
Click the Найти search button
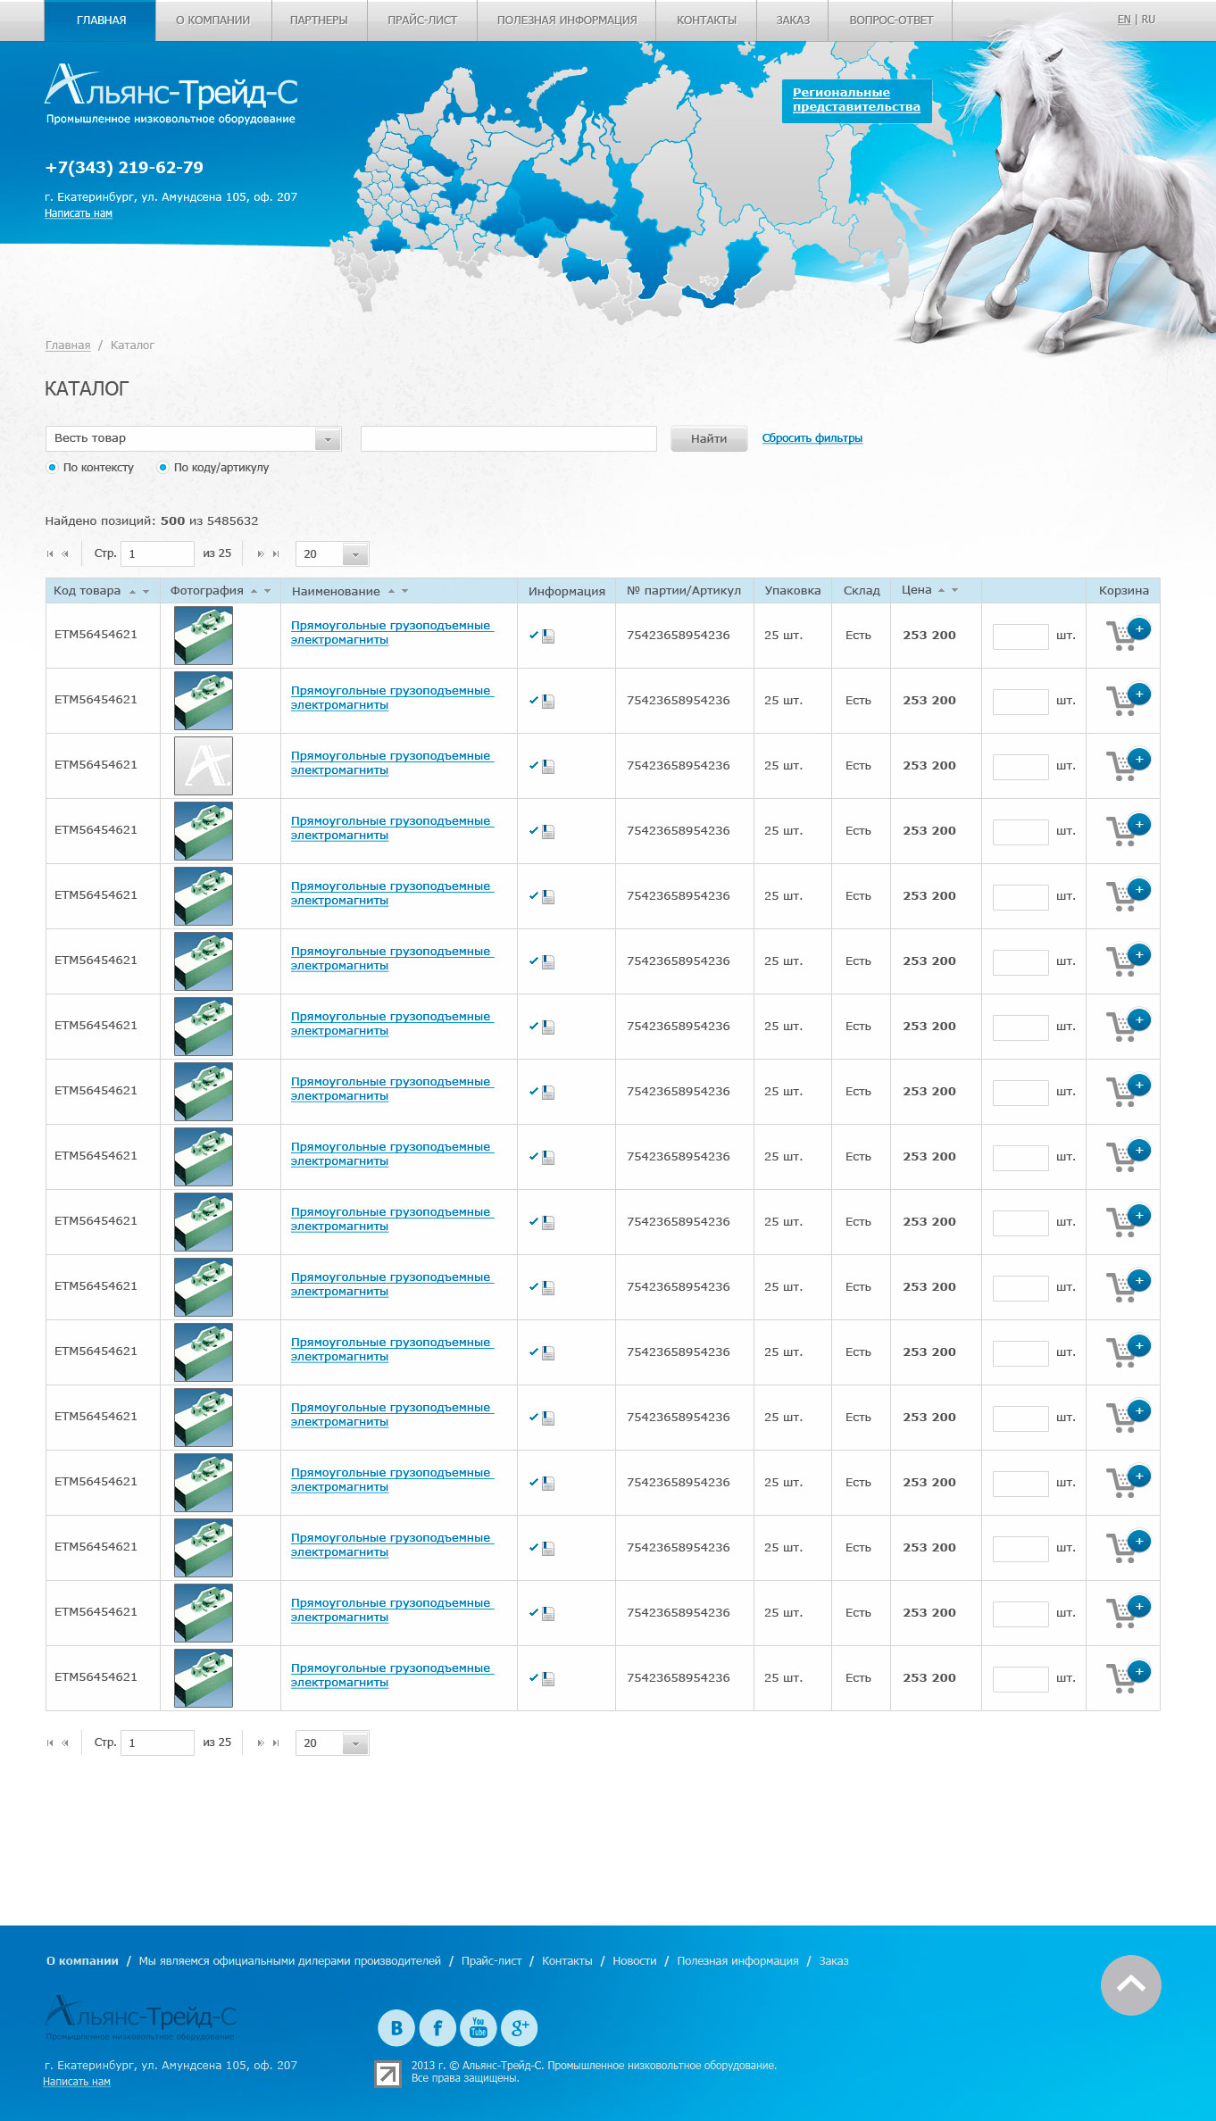(x=709, y=438)
